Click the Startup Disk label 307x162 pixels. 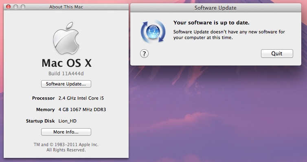click(40, 121)
